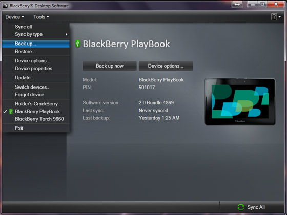Open Device options... from the menu

tap(36, 61)
